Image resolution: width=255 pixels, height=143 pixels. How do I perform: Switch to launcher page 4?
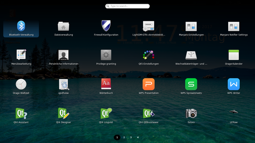[138, 137]
